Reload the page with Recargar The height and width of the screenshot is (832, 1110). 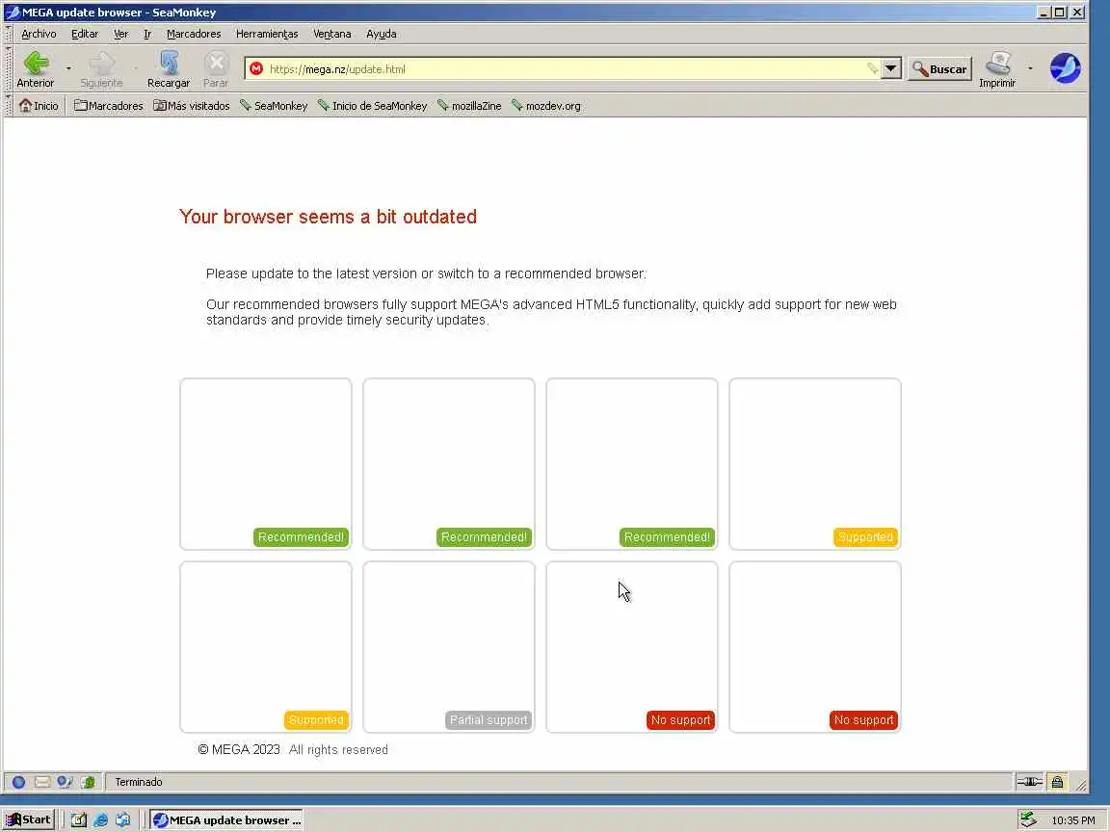169,68
